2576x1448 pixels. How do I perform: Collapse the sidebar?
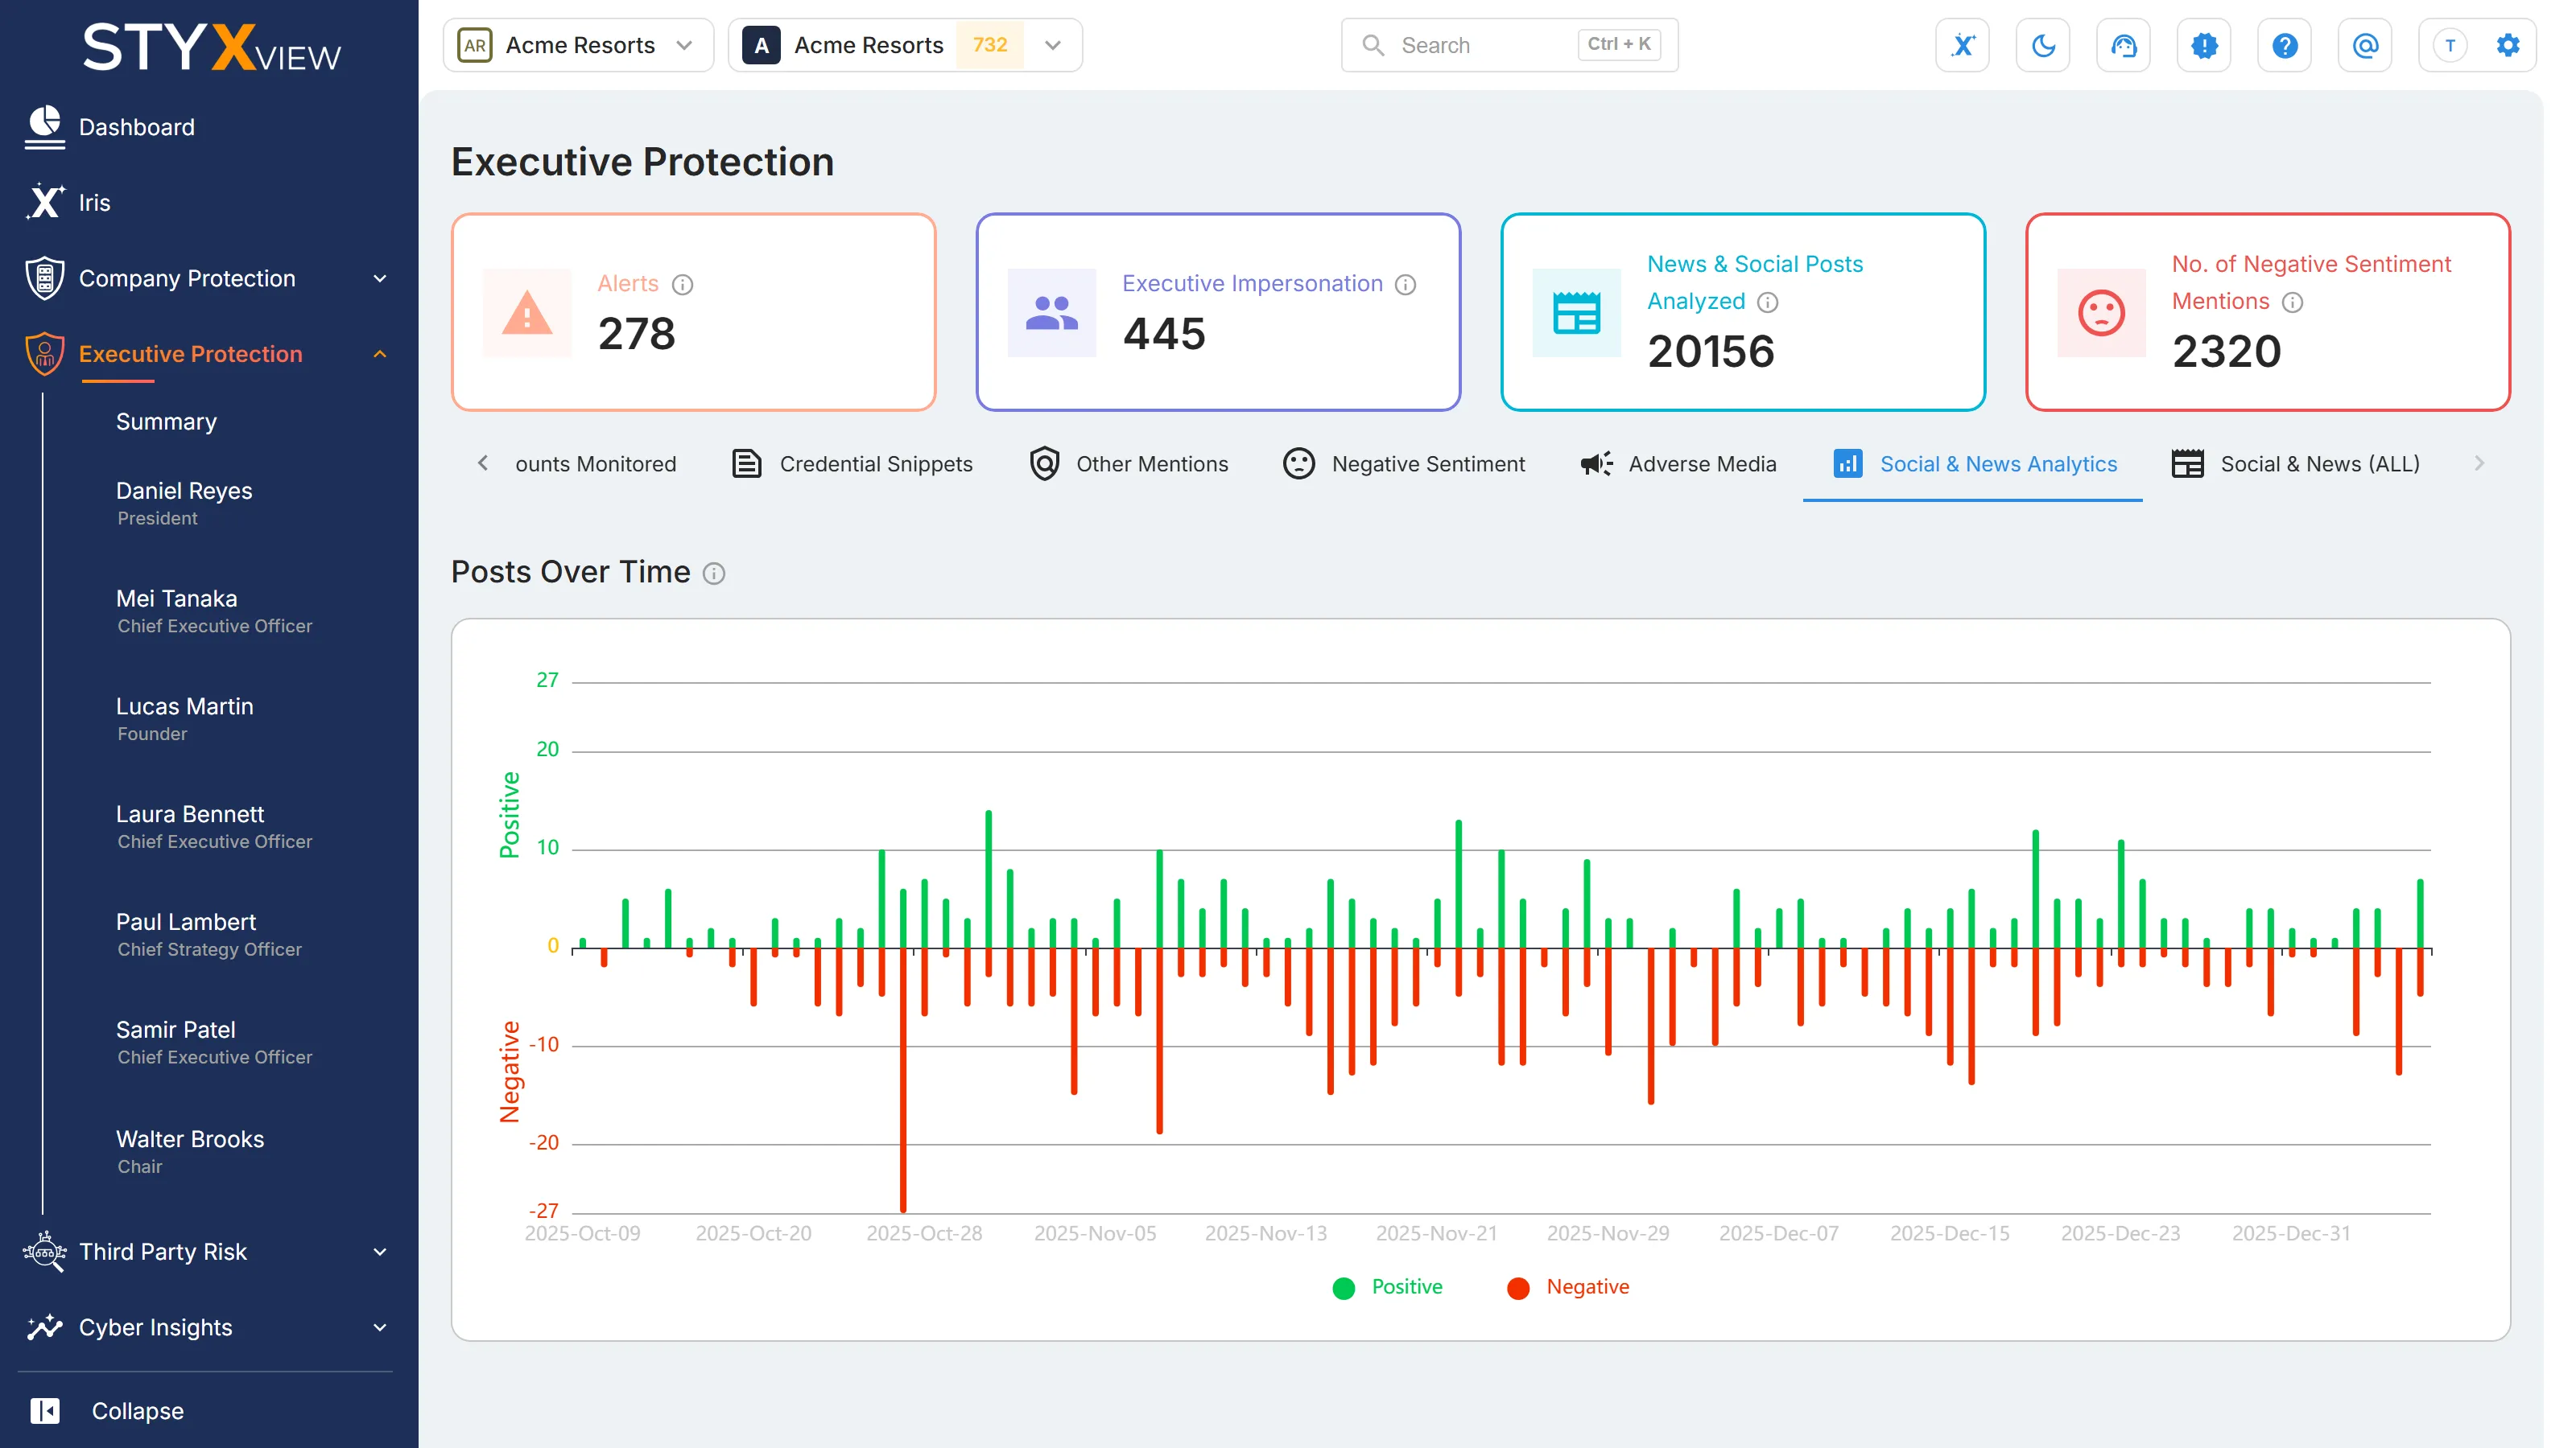tap(106, 1411)
